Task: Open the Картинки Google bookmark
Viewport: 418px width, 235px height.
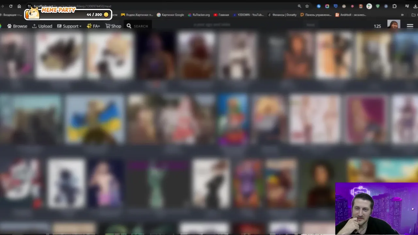Action: point(170,15)
